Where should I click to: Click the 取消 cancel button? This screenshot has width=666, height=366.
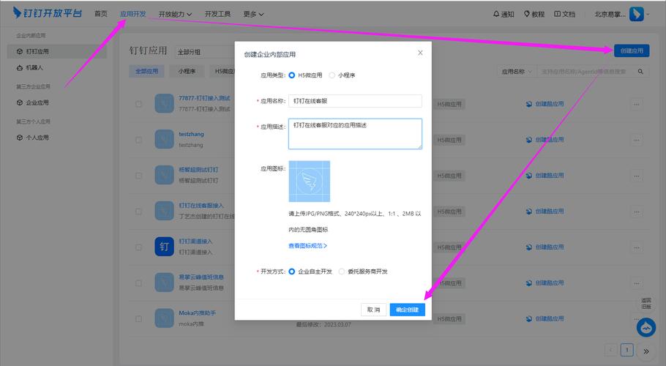click(373, 310)
